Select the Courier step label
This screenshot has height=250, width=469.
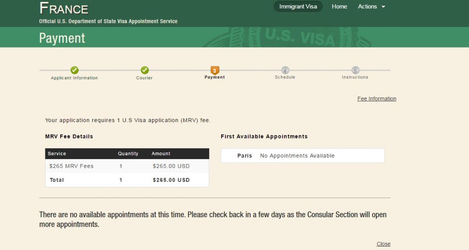pyautogui.click(x=145, y=78)
